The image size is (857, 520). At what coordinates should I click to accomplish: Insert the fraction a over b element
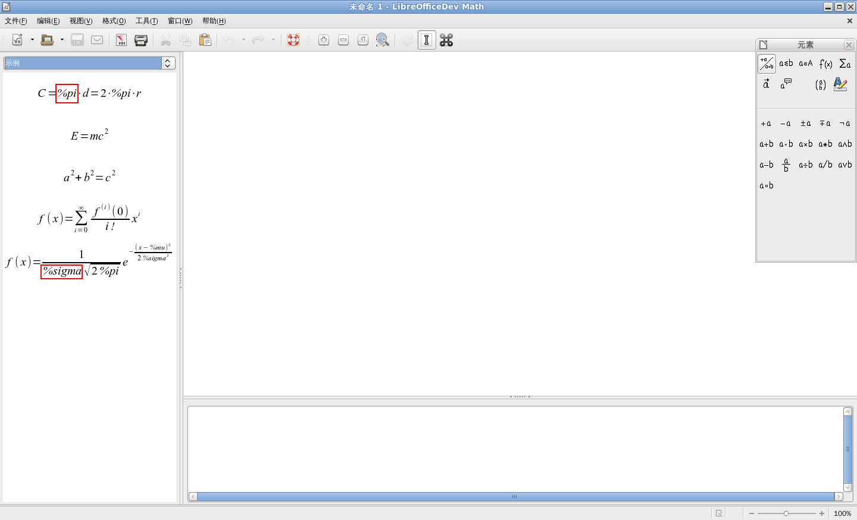click(x=786, y=165)
